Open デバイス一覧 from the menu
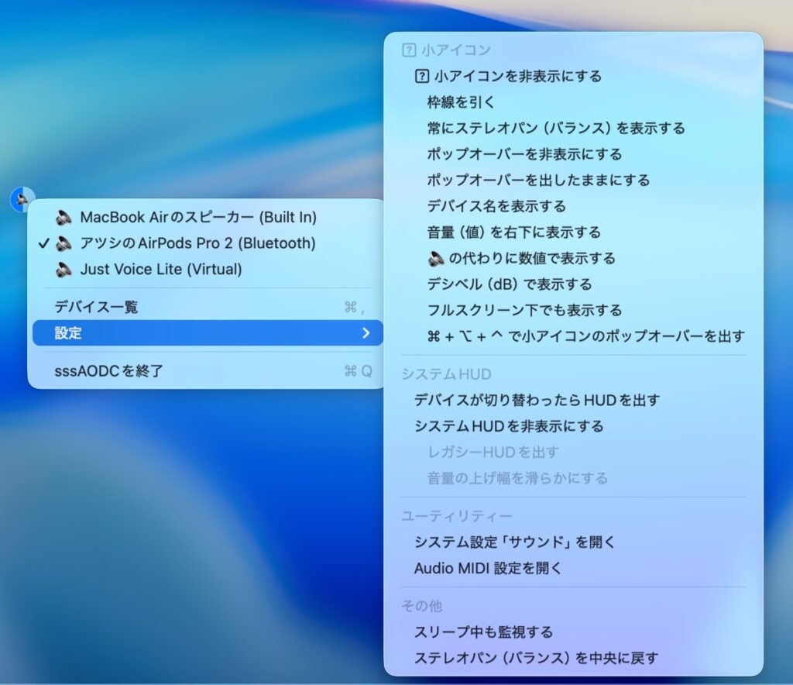The width and height of the screenshot is (793, 685). click(96, 307)
